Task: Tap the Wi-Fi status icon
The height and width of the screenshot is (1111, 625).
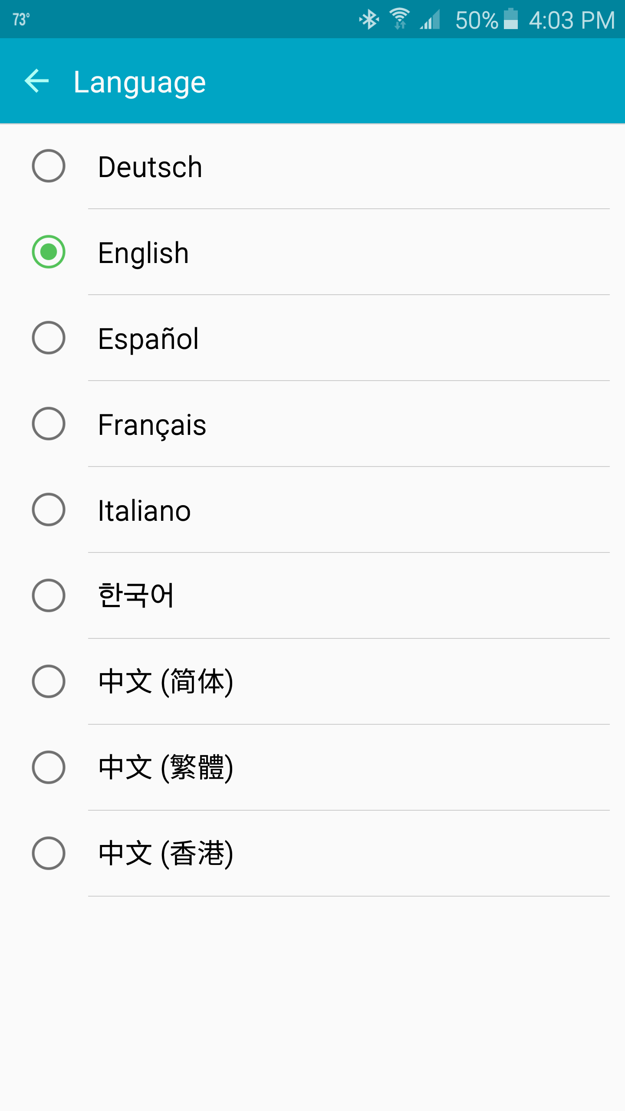Action: tap(399, 20)
